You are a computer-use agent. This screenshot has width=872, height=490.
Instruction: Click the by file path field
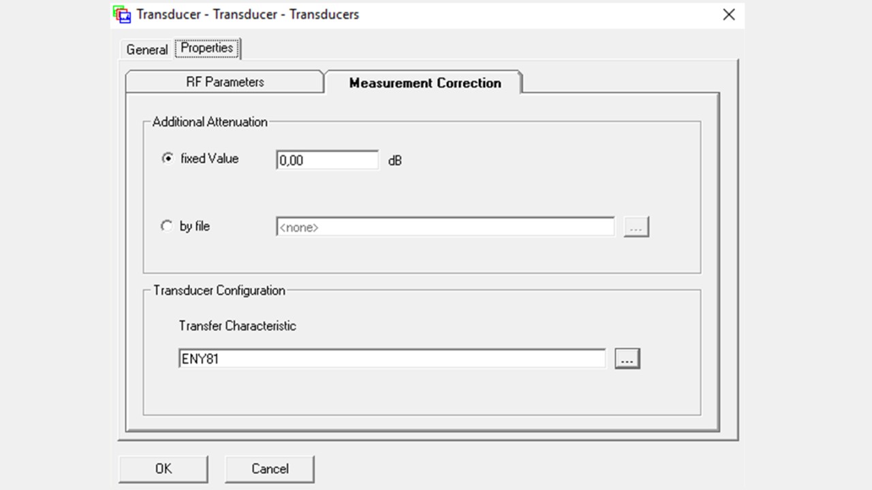(x=446, y=227)
